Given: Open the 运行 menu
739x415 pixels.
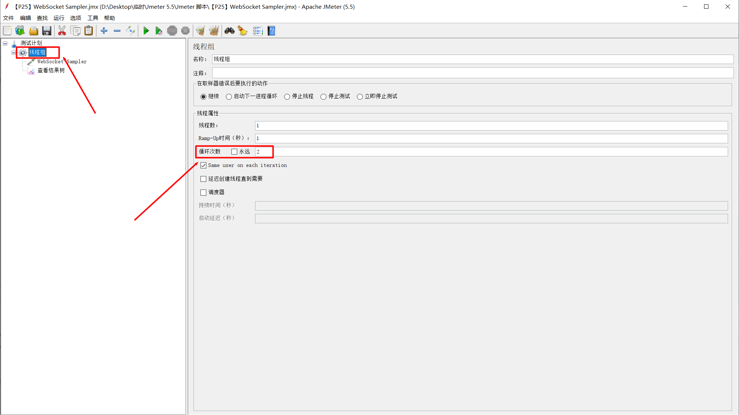Looking at the screenshot, I should [x=59, y=18].
